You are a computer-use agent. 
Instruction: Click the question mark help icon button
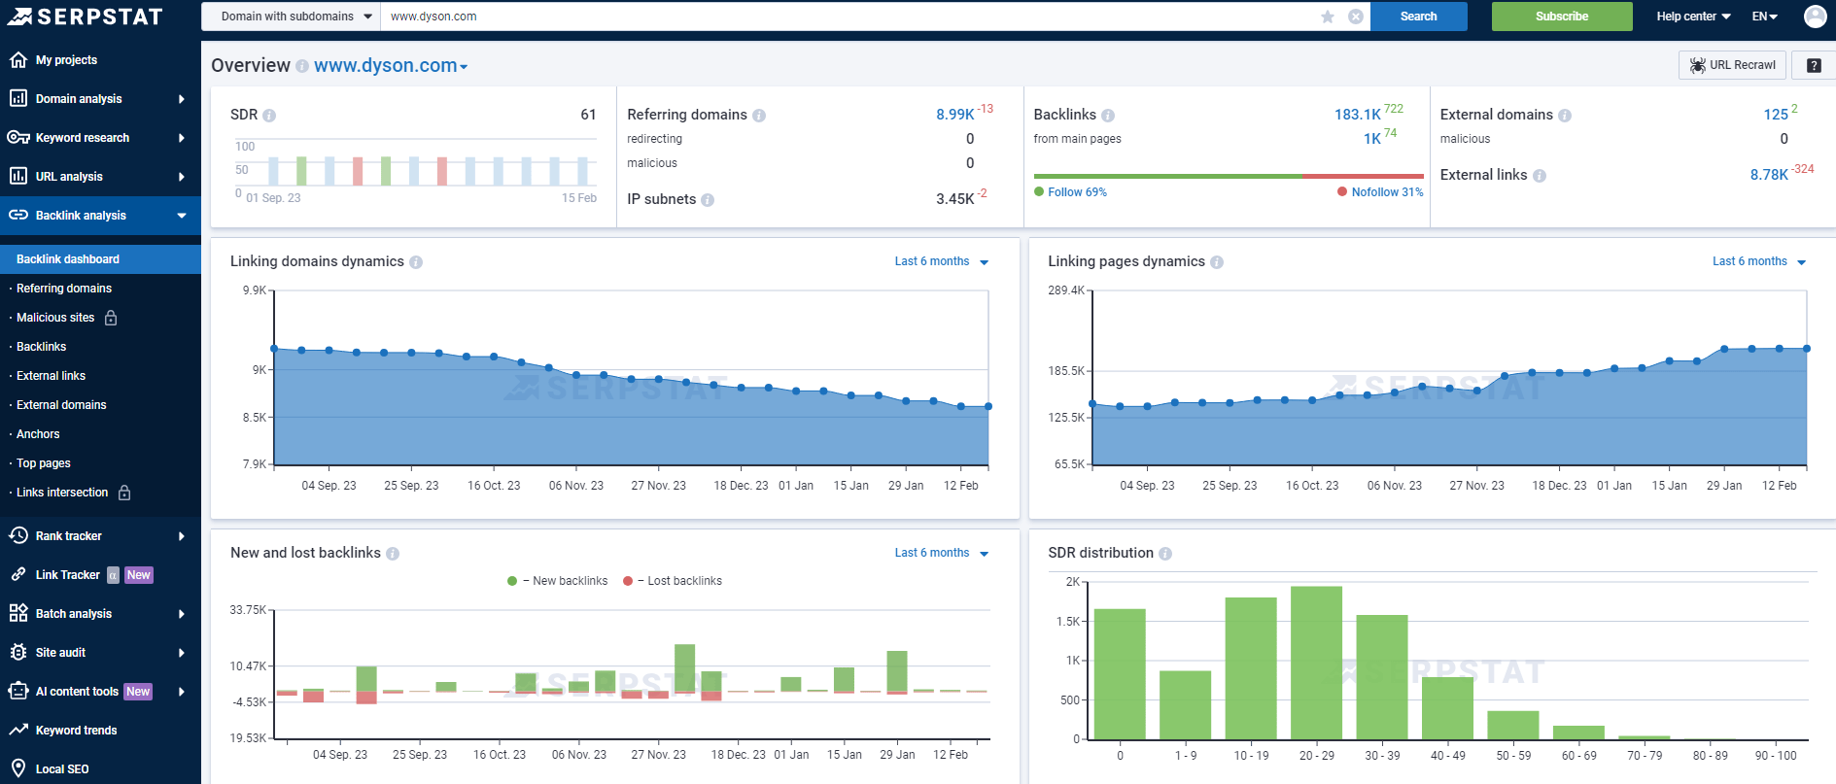1813,65
